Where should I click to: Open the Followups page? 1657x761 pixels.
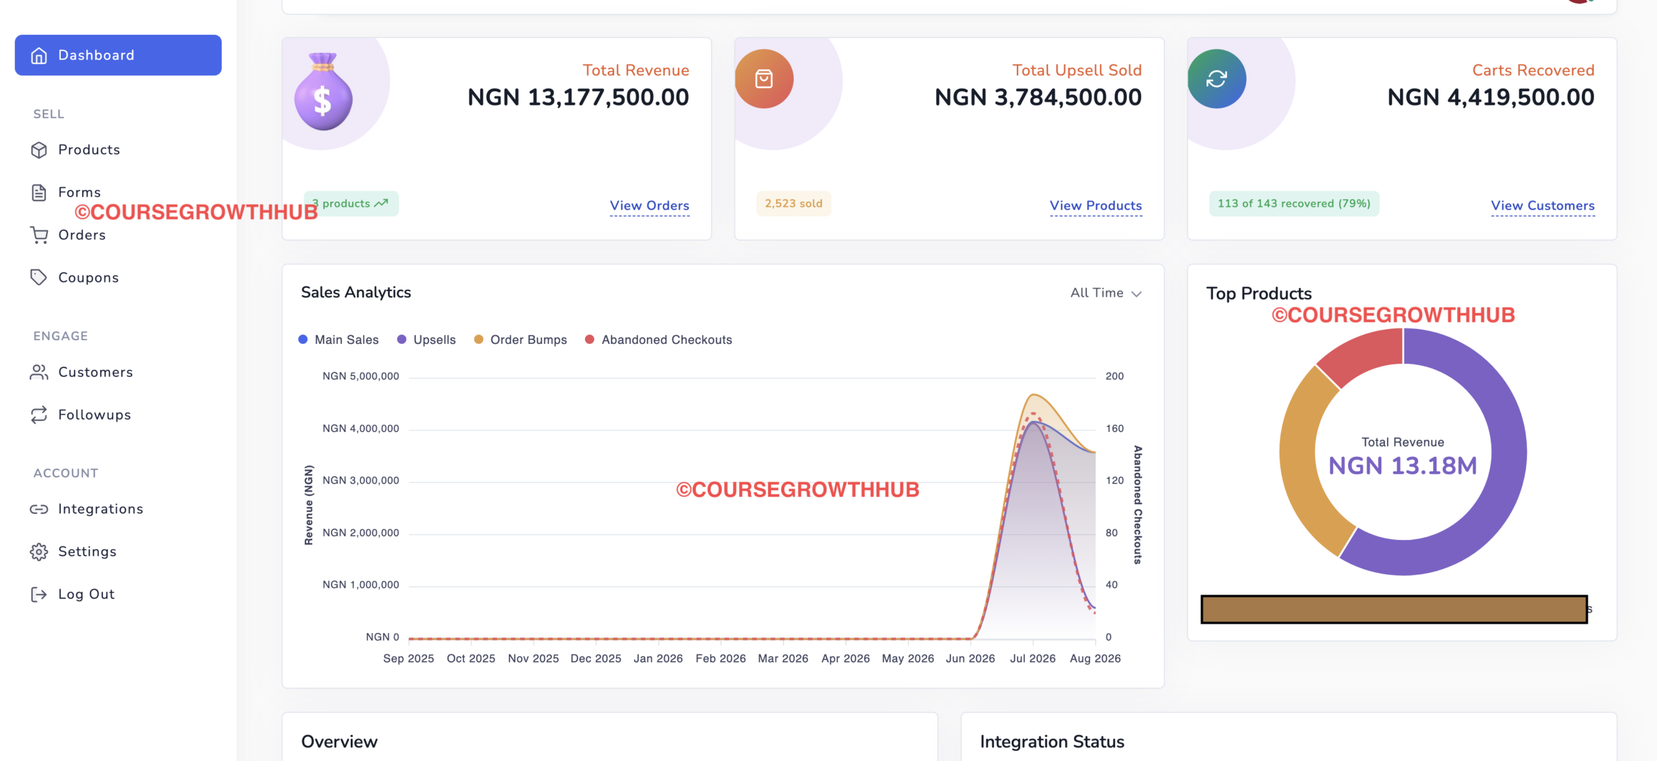[x=95, y=414]
